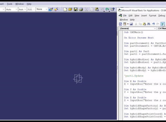
Task: Open the Window menu in the VBA editor
Action: 124,20
